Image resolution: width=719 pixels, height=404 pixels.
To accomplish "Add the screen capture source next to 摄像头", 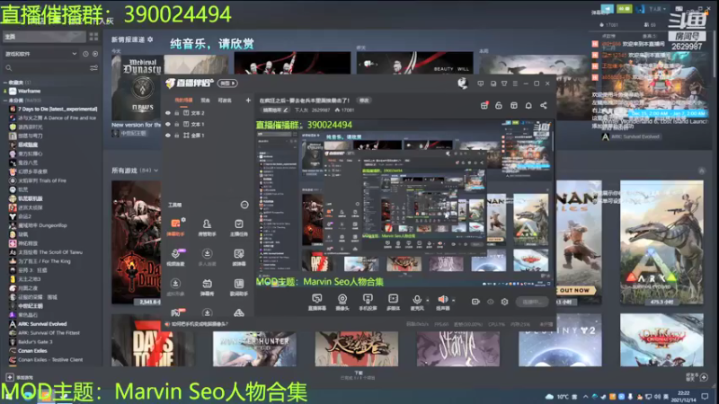I will pyautogui.click(x=317, y=303).
